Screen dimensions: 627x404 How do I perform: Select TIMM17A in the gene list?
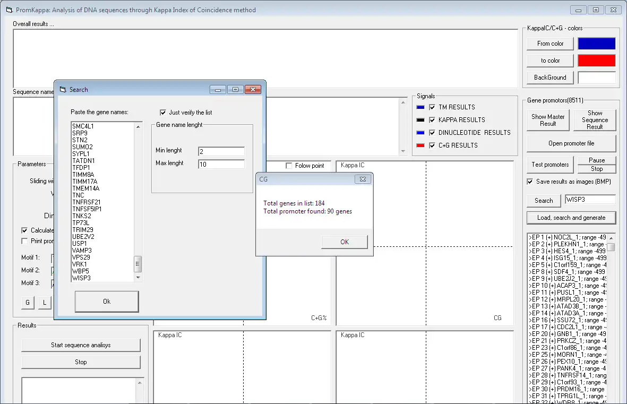(85, 182)
